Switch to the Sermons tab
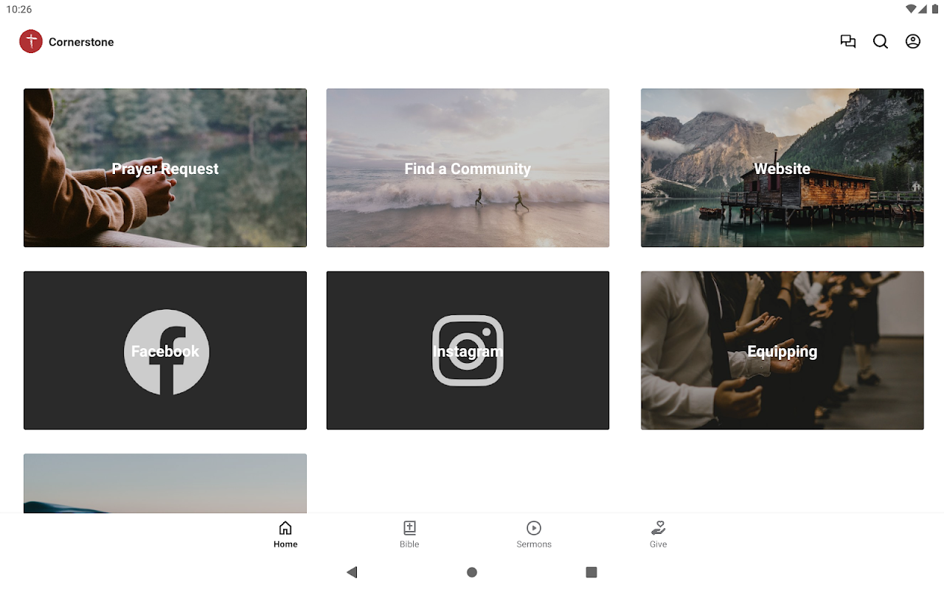 pos(534,534)
